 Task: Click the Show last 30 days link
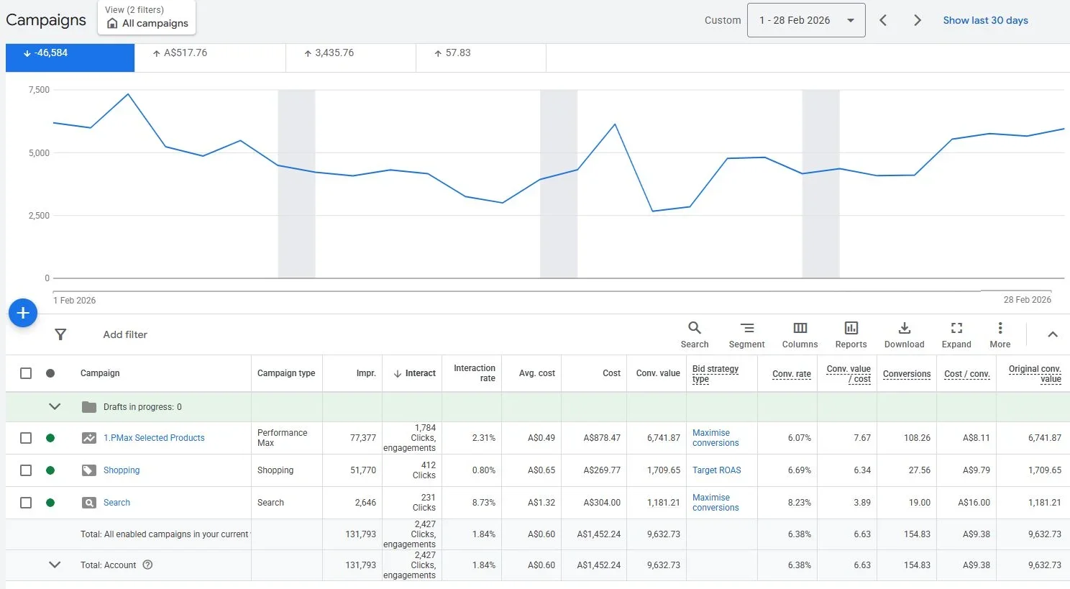tap(985, 20)
